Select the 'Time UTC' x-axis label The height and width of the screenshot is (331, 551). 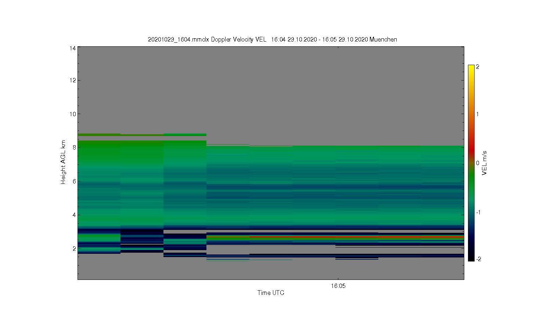point(271,293)
